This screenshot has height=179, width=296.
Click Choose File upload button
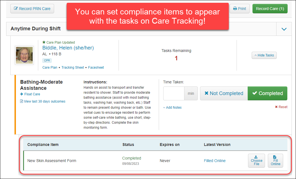point(257,161)
